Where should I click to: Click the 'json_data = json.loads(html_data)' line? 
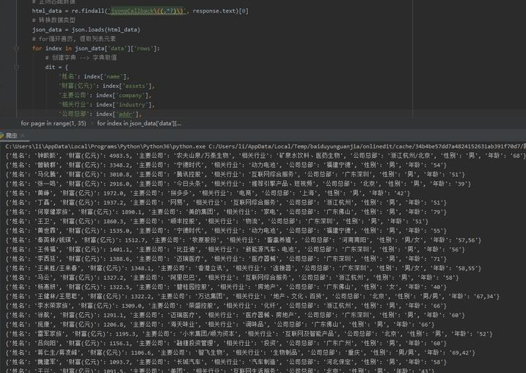point(86,29)
